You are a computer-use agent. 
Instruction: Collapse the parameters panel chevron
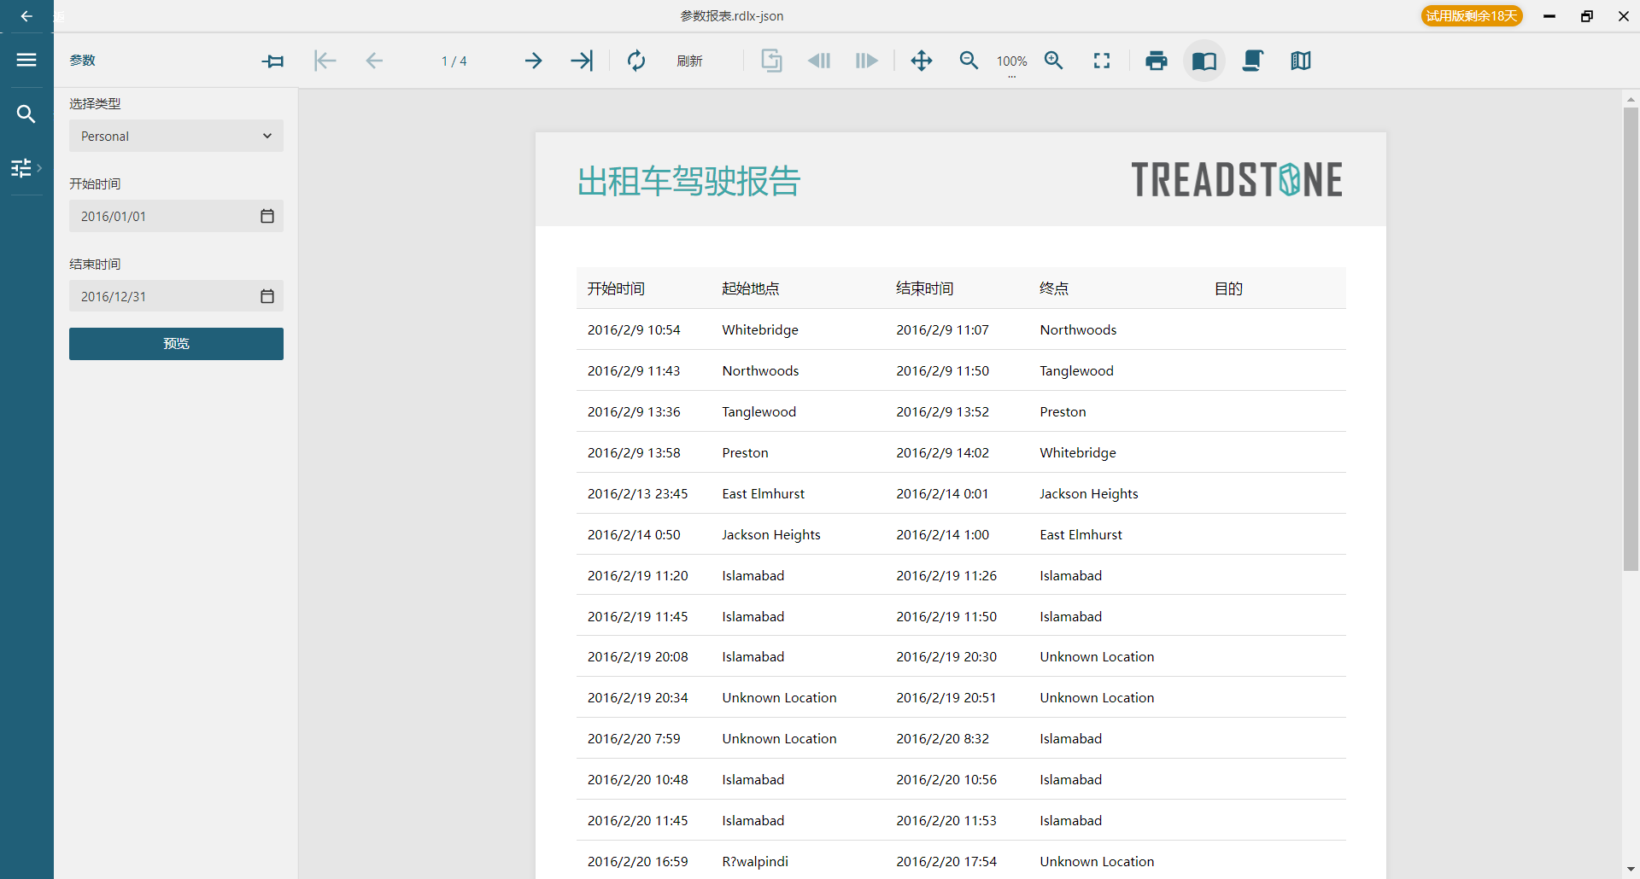click(38, 168)
